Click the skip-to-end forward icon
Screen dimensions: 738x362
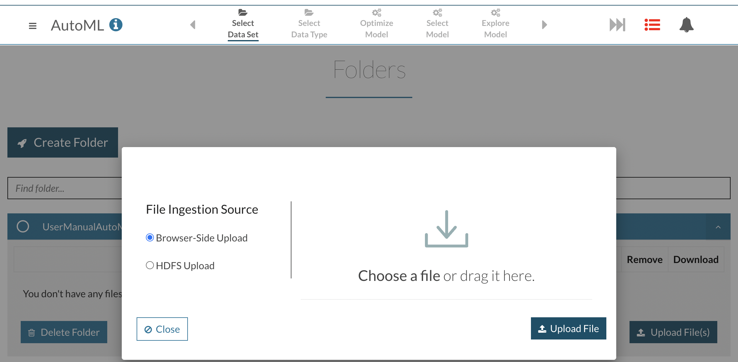pos(617,25)
